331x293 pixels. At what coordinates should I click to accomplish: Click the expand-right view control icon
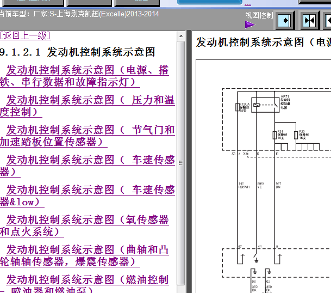click(x=284, y=21)
